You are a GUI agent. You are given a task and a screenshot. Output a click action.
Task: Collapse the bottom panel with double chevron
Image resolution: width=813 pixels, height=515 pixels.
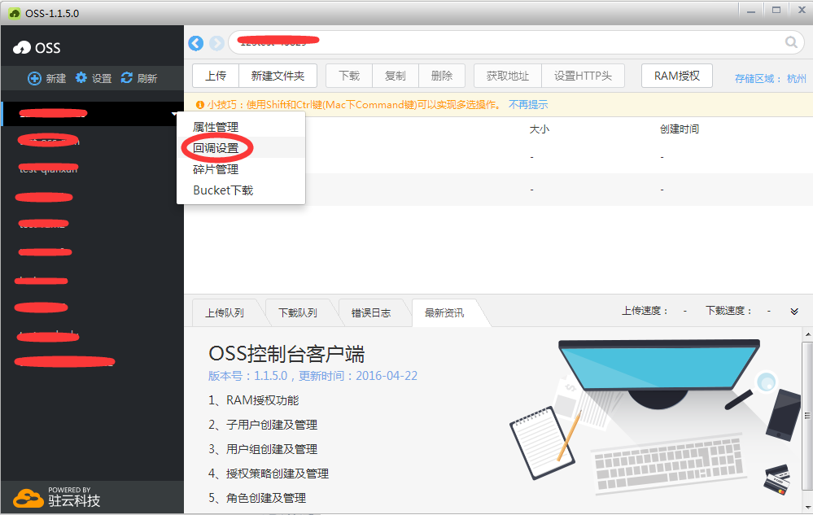pos(794,312)
